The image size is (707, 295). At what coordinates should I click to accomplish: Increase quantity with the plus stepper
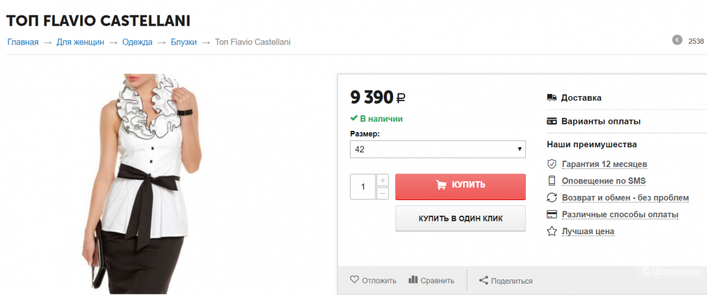(x=382, y=180)
